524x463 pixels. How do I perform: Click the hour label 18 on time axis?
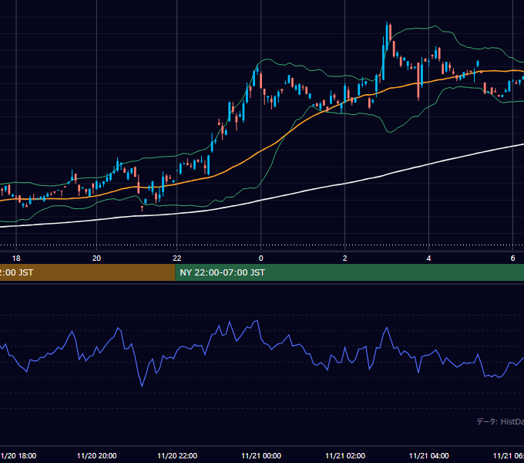point(16,259)
